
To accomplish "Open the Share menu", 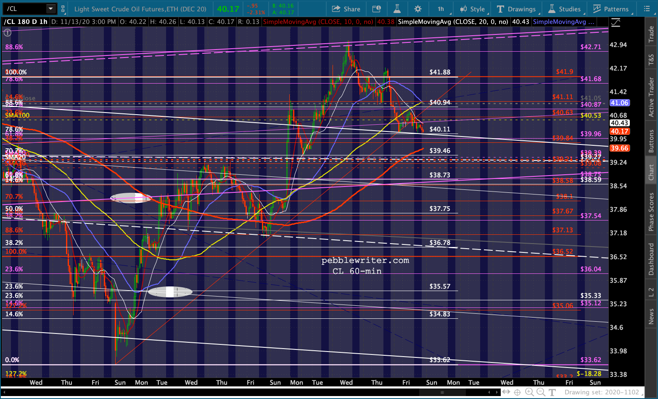I will pyautogui.click(x=346, y=9).
